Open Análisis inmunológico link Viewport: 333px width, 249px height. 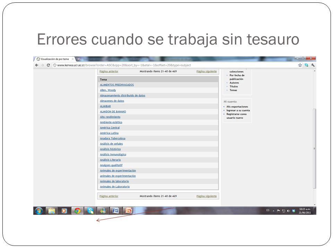pos(113,154)
